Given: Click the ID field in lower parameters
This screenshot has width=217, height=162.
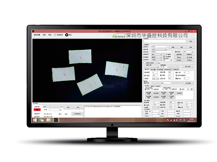Looking at the screenshot, I should click(189, 105).
